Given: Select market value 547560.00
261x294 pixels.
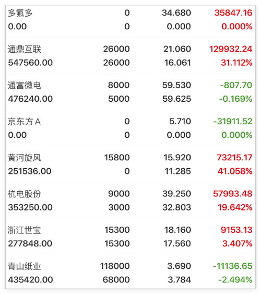Looking at the screenshot, I should point(30,63).
